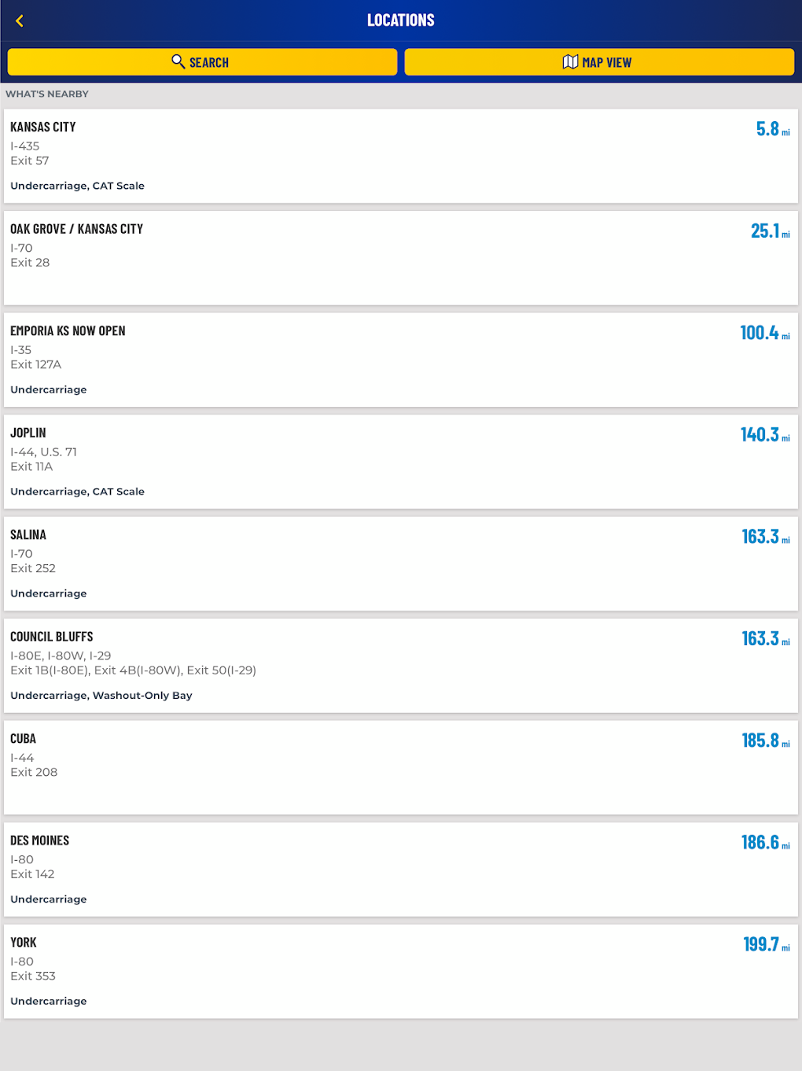The width and height of the screenshot is (802, 1071).
Task: Switch to Map View
Action: [599, 62]
